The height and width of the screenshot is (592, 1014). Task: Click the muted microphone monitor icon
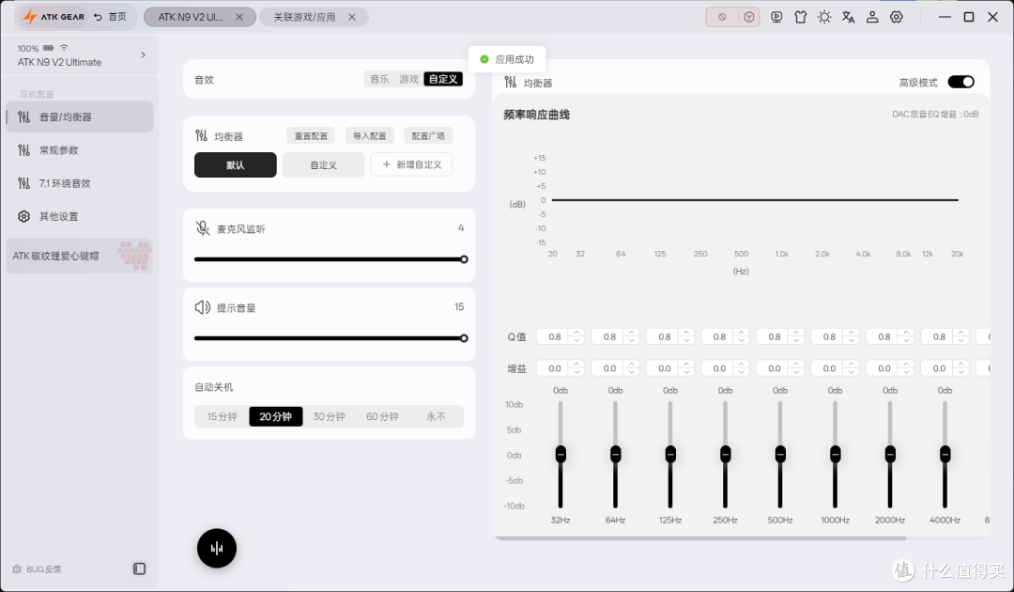203,228
